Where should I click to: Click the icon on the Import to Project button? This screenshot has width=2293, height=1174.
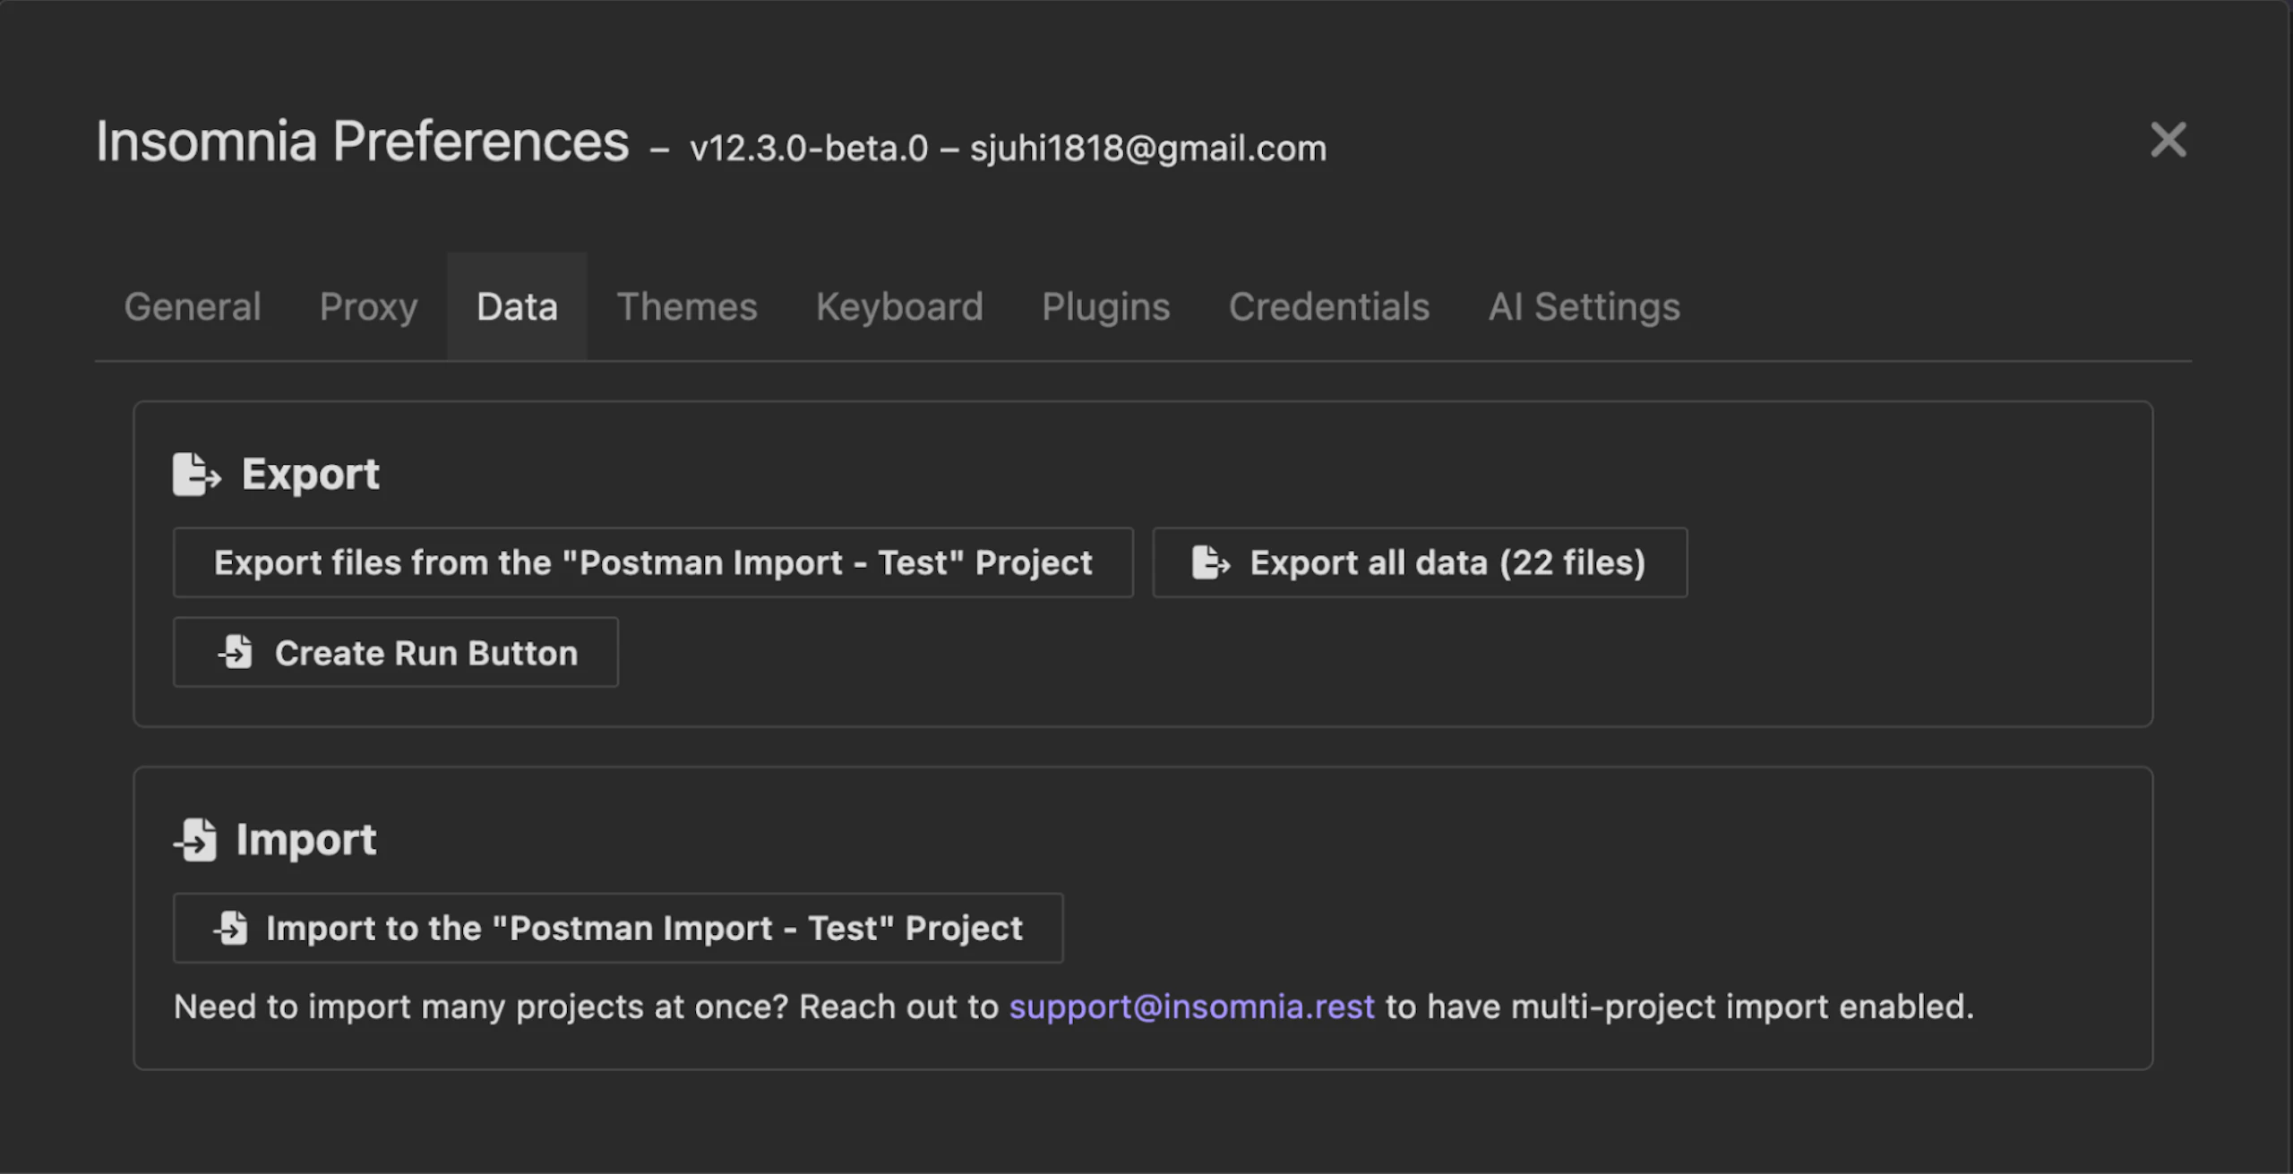[231, 929]
